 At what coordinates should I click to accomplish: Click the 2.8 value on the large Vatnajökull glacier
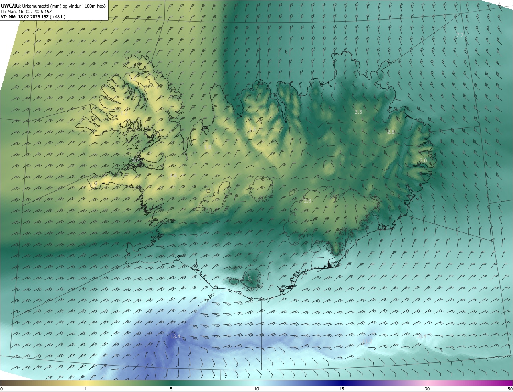click(307, 201)
